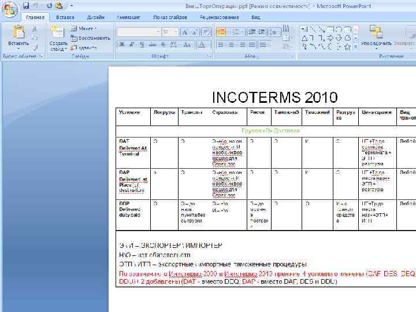
Task: Center the text alignment
Action: point(232,45)
